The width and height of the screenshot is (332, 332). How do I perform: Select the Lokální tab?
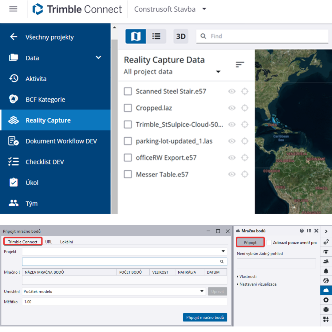point(66,242)
